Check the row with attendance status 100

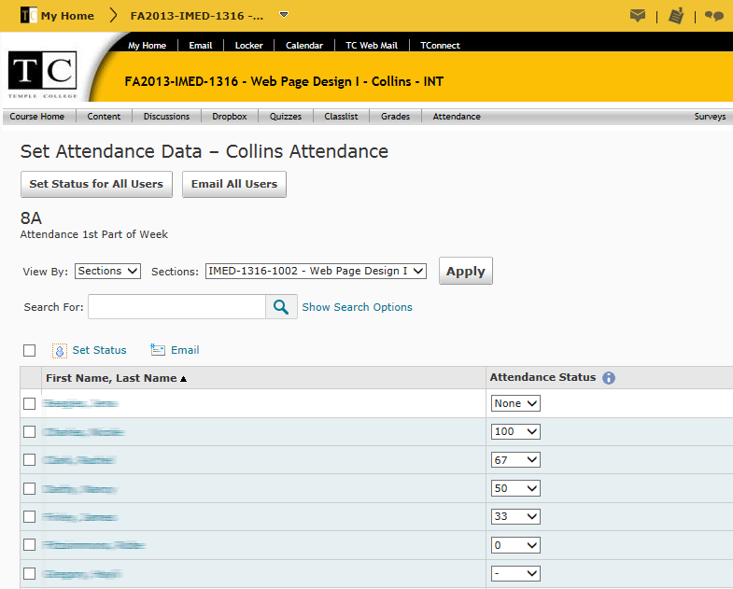pyautogui.click(x=30, y=431)
